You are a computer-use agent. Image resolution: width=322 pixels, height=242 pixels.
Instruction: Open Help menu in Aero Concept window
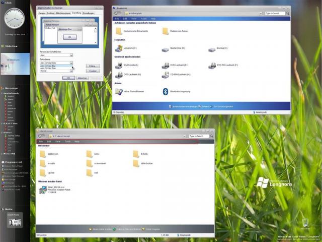77,142
